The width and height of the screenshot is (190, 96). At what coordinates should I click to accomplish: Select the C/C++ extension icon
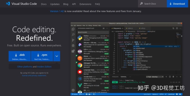pyautogui.click(x=80, y=52)
